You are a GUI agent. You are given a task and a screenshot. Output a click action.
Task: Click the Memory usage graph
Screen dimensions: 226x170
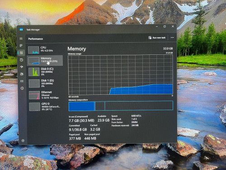[121, 75]
